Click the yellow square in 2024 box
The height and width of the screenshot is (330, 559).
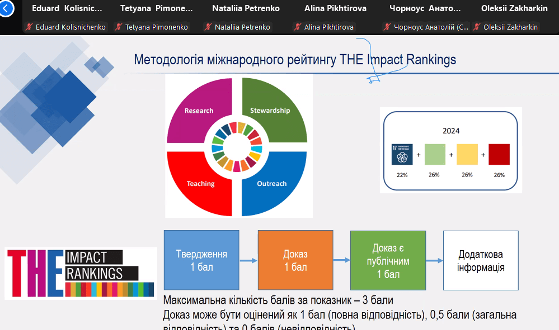point(467,154)
